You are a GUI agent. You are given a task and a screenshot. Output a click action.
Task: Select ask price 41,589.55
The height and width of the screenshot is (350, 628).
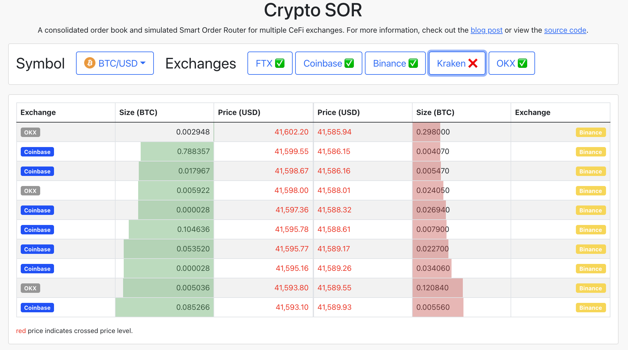(334, 288)
